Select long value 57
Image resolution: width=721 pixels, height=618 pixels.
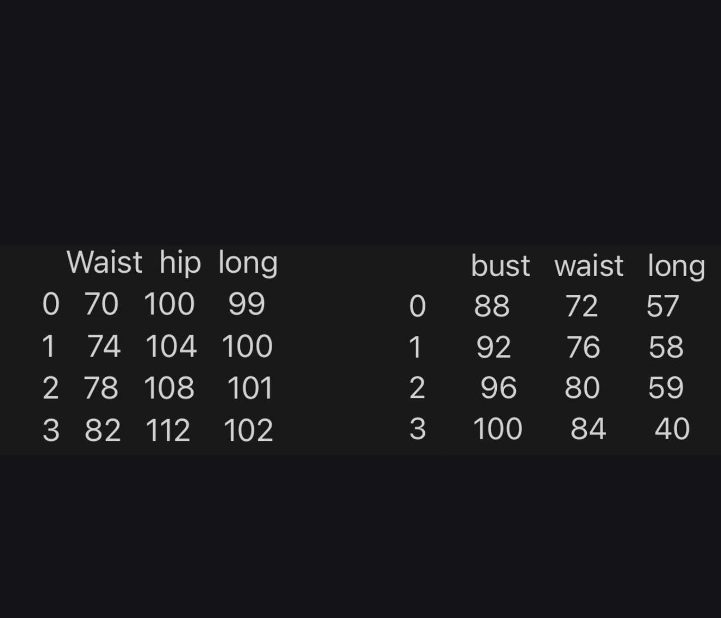[x=663, y=306]
